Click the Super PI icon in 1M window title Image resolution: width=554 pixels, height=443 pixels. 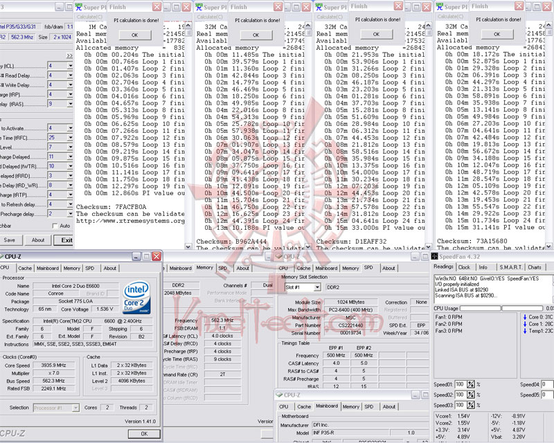tap(79, 7)
